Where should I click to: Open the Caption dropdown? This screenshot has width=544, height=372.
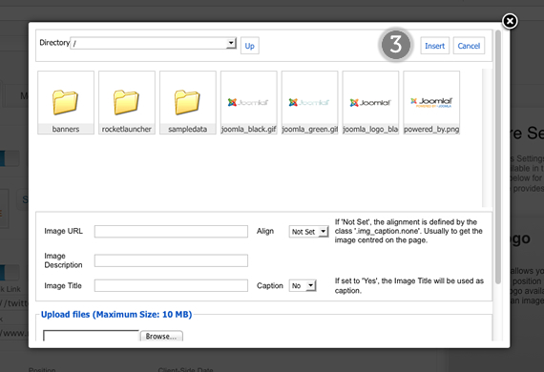coord(303,285)
